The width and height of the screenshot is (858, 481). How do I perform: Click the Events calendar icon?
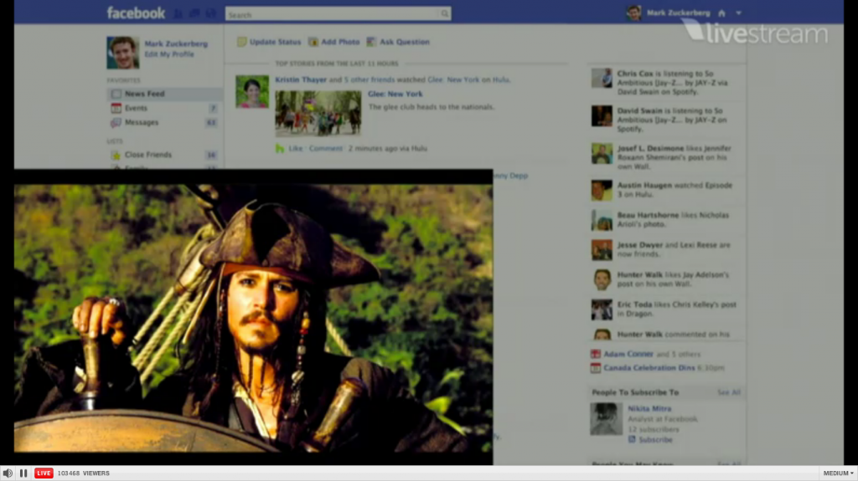[x=116, y=108]
